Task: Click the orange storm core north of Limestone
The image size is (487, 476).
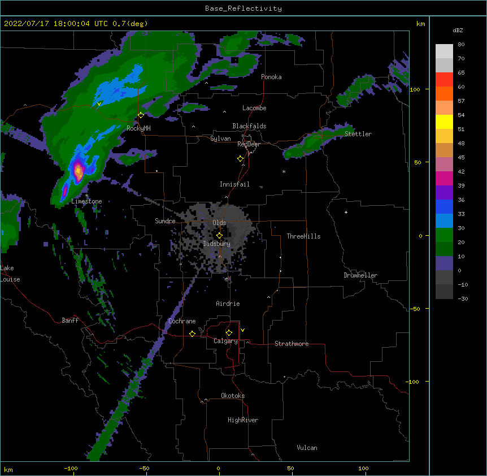Action: coord(79,171)
